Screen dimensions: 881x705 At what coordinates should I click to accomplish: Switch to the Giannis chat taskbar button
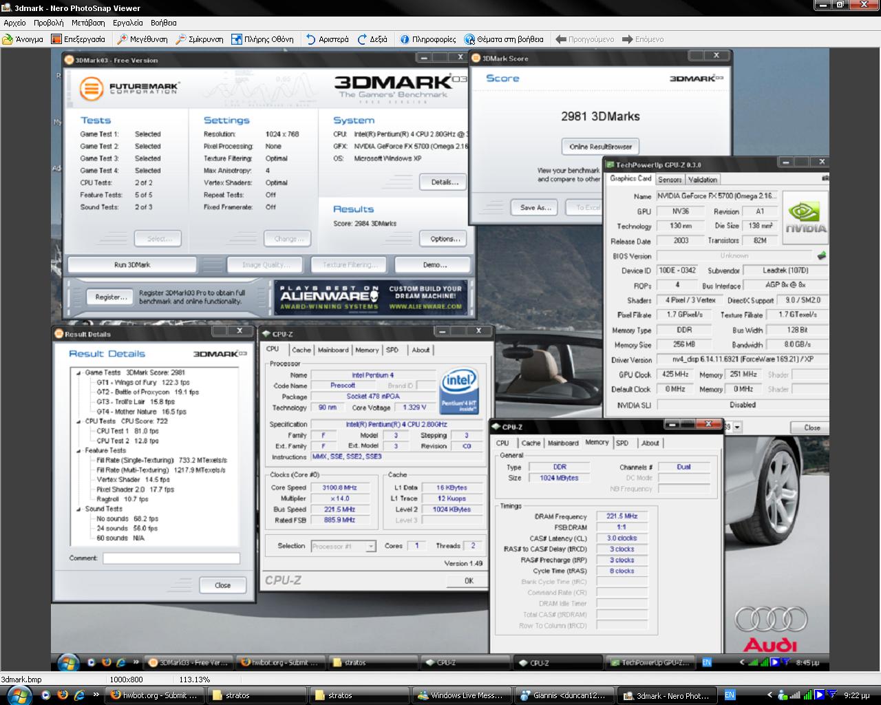click(x=564, y=695)
